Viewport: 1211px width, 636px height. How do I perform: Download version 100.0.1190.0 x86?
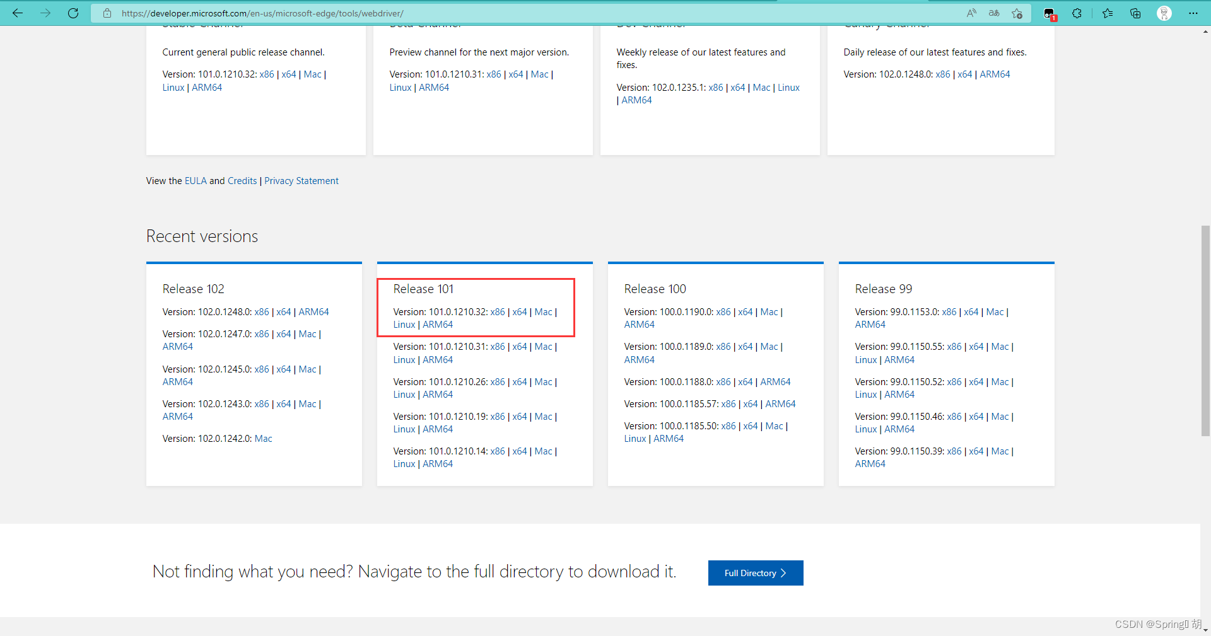pos(723,312)
